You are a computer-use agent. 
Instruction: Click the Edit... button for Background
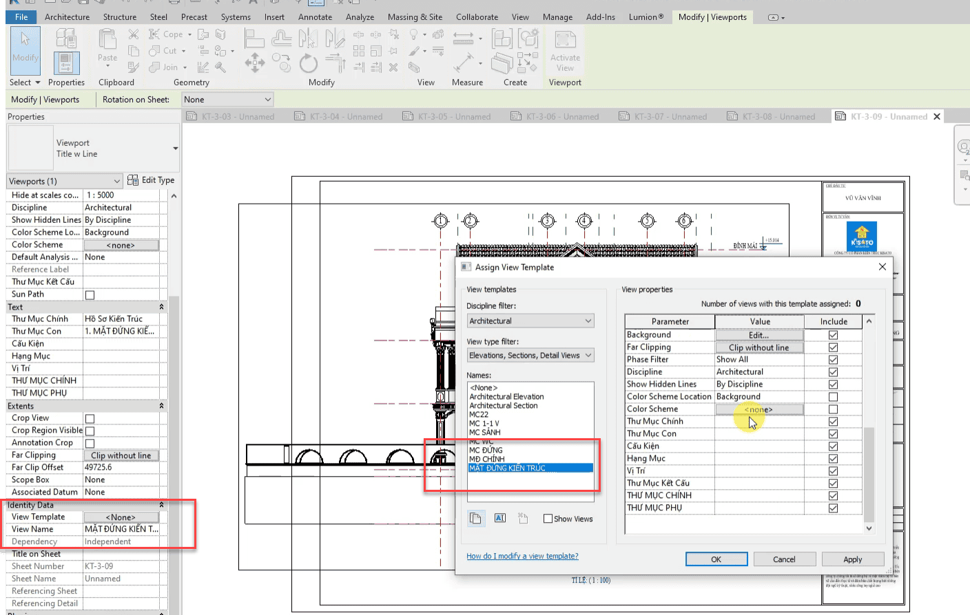(759, 335)
